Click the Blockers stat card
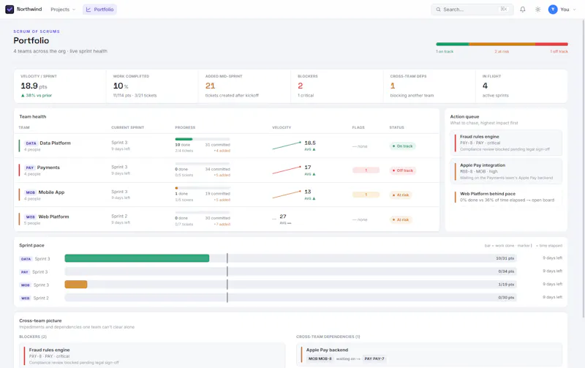The height and width of the screenshot is (368, 585). point(337,86)
